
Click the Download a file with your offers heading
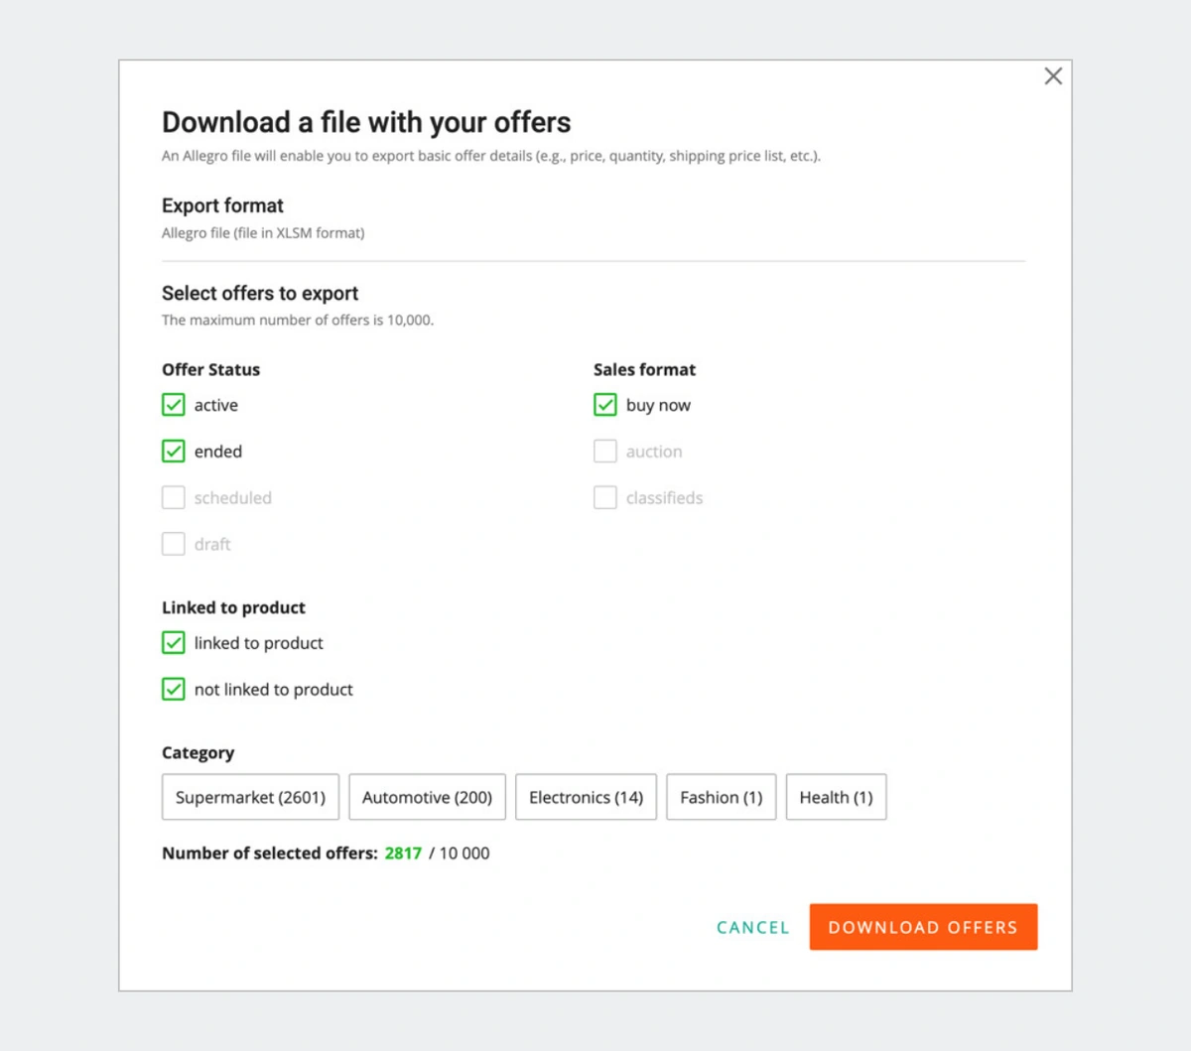(x=366, y=122)
